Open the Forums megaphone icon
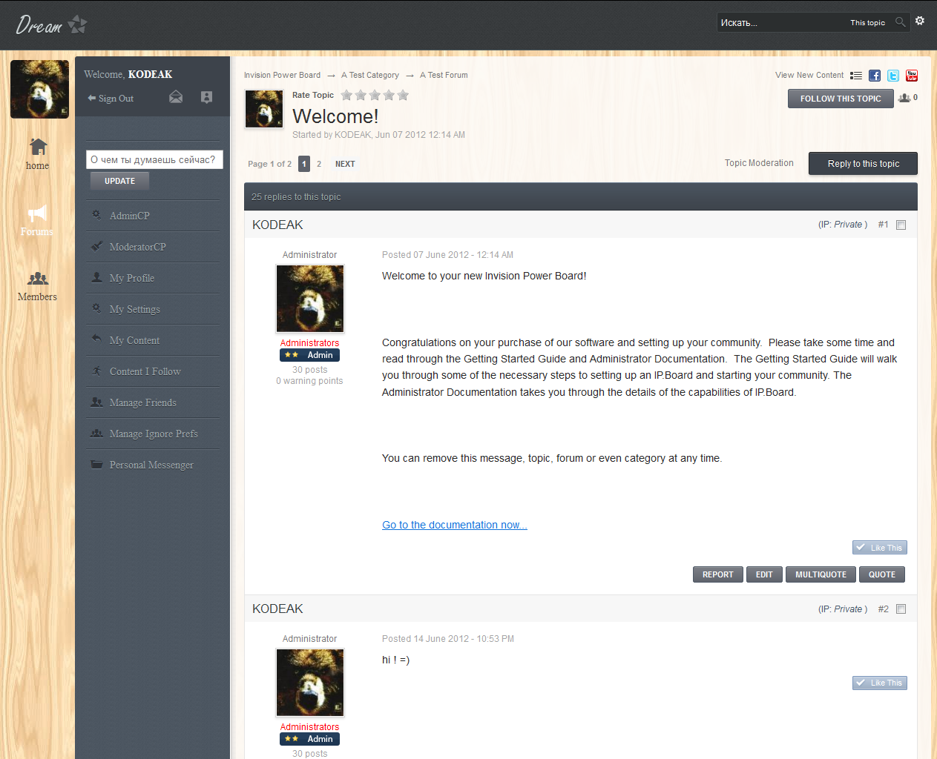 [x=37, y=213]
